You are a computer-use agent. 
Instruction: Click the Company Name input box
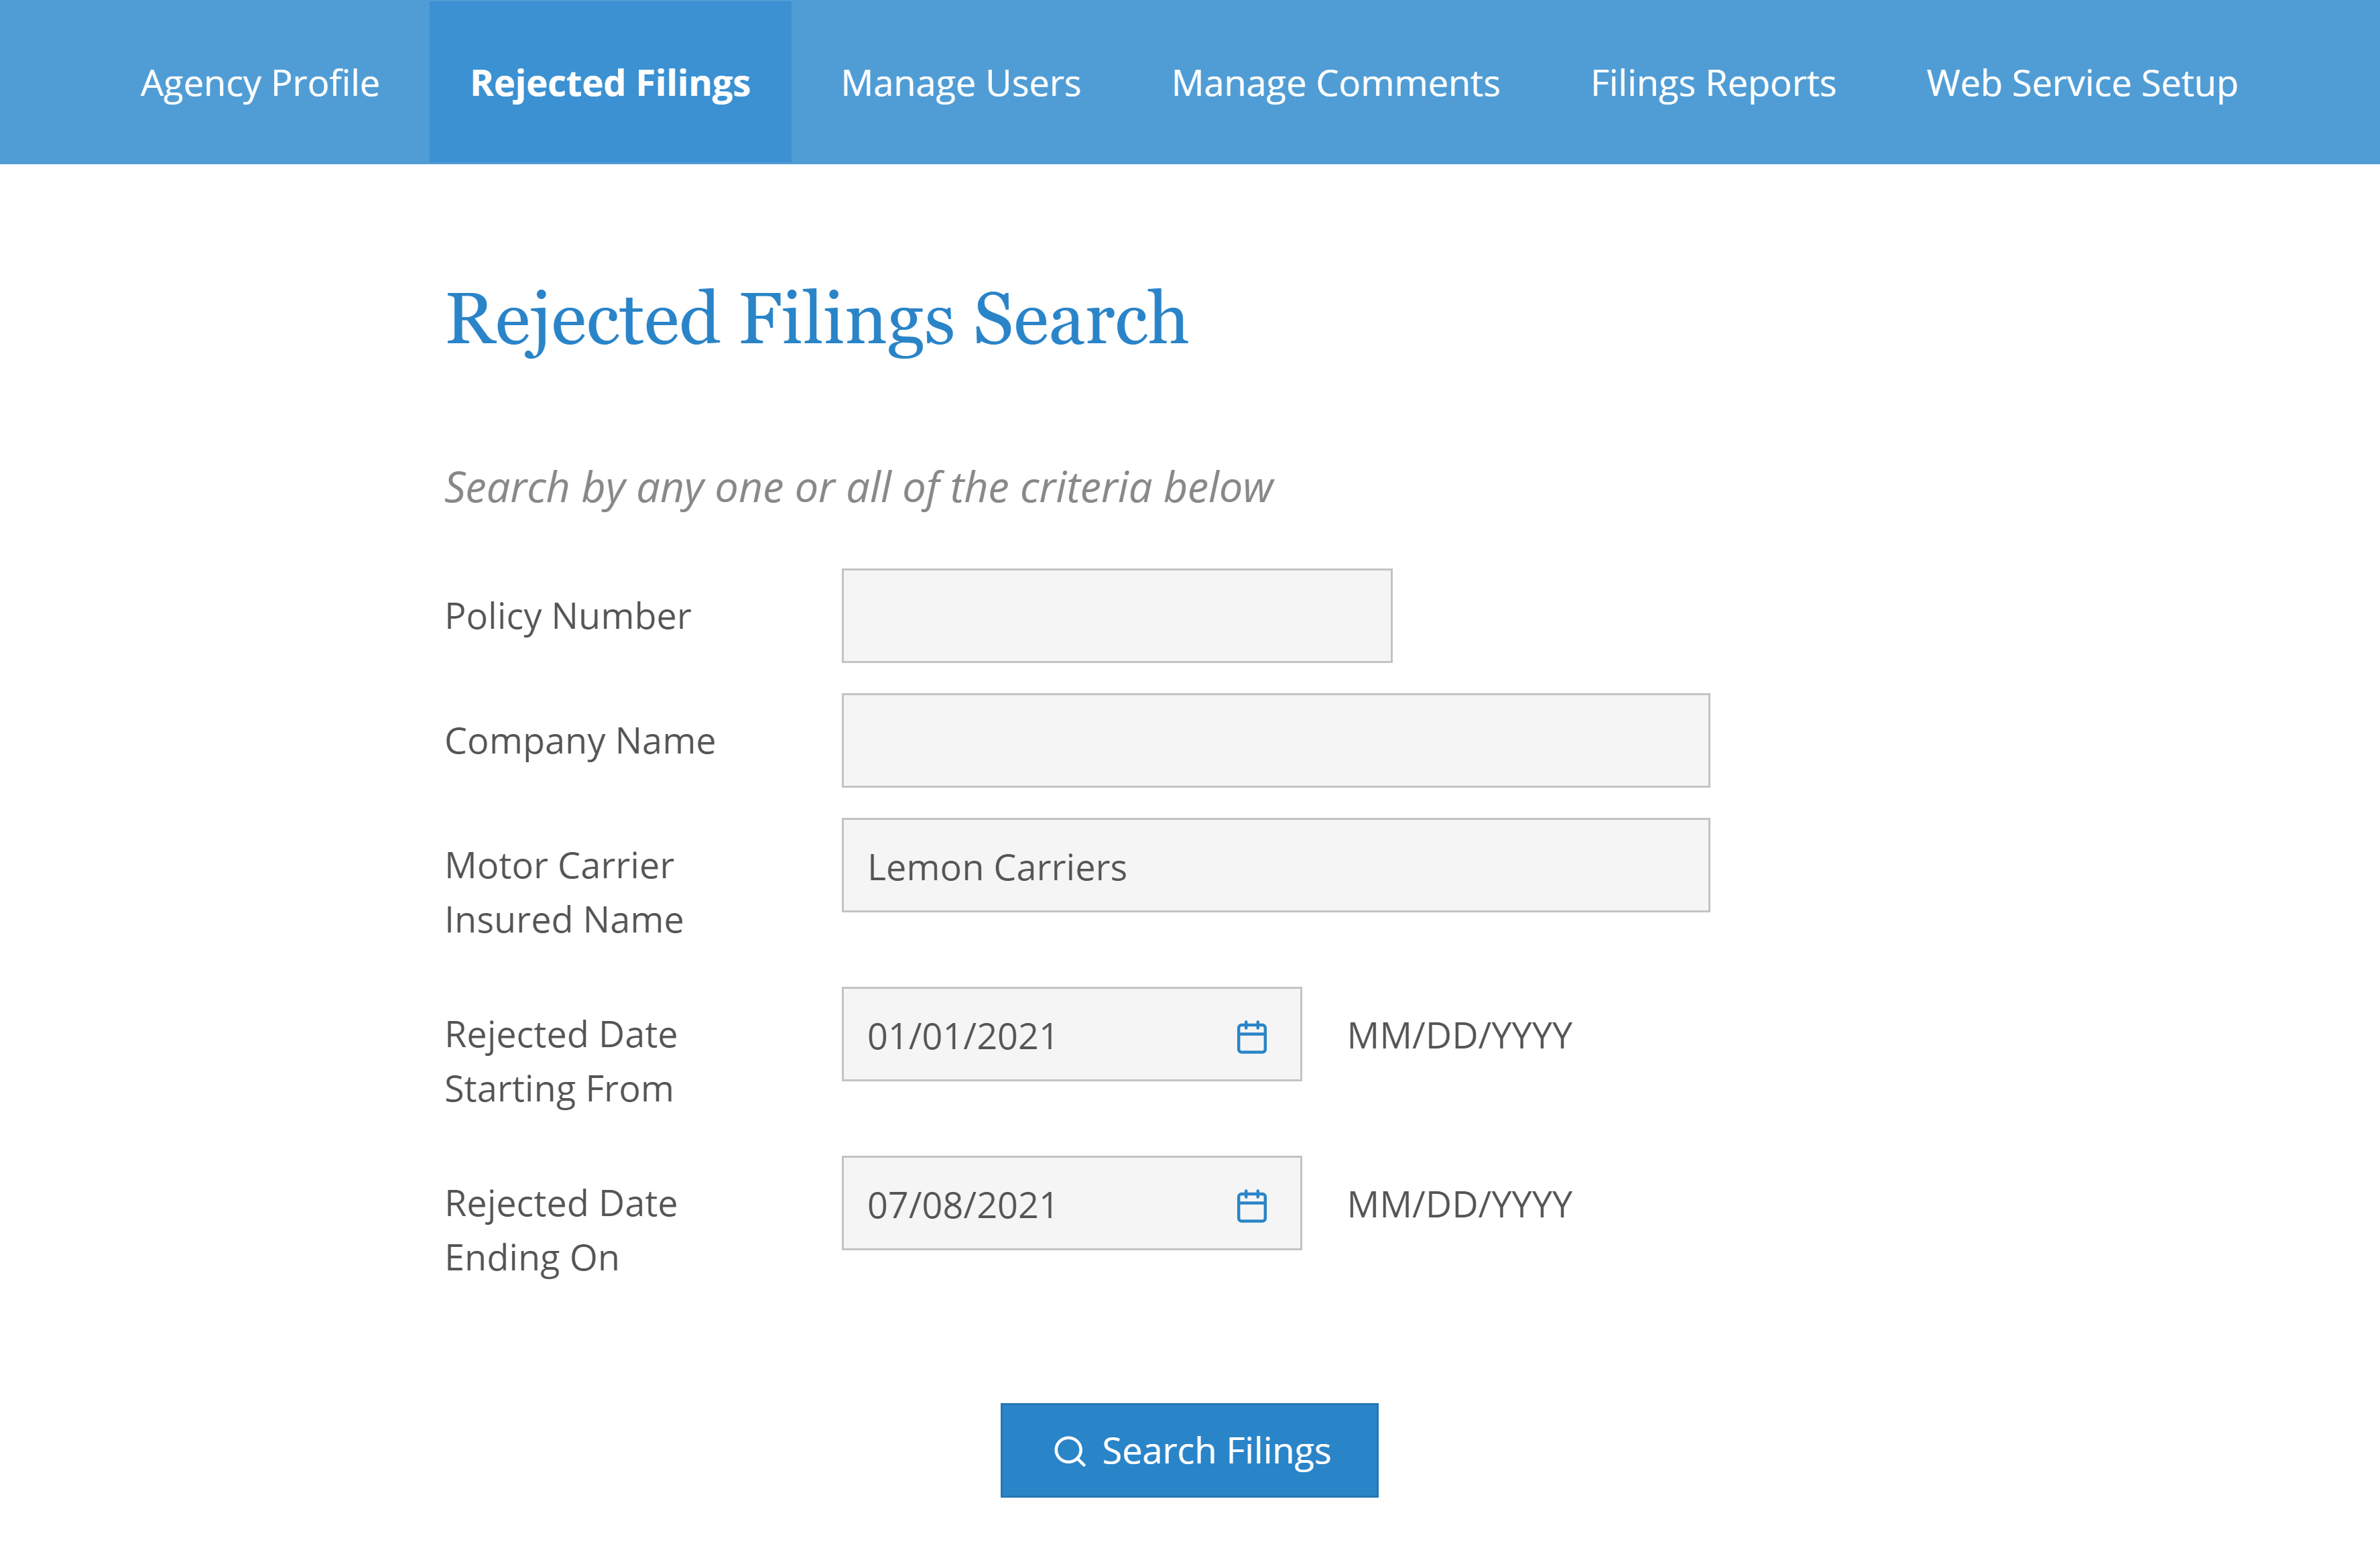click(1275, 740)
